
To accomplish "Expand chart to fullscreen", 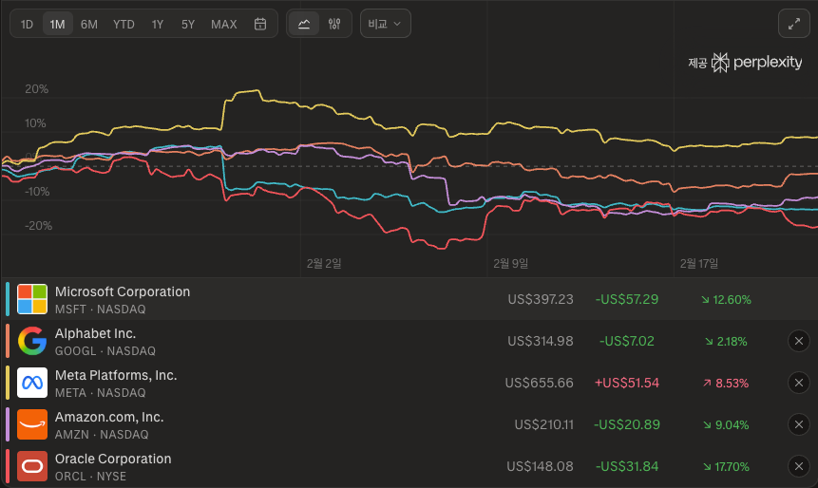I will point(792,24).
